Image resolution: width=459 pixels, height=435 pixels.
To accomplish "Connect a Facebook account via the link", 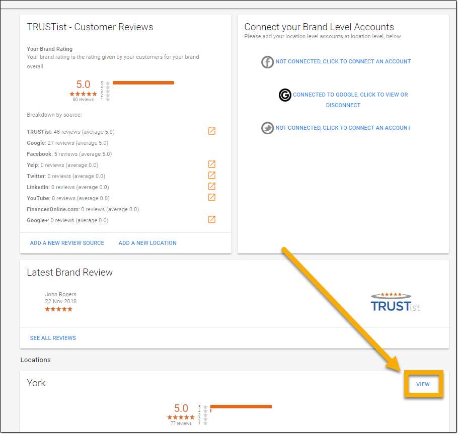I will [343, 62].
